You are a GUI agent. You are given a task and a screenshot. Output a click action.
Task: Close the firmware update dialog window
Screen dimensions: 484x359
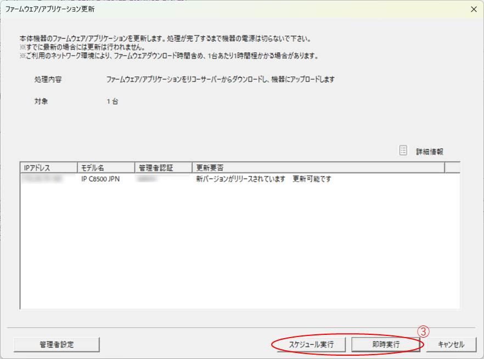pos(474,9)
